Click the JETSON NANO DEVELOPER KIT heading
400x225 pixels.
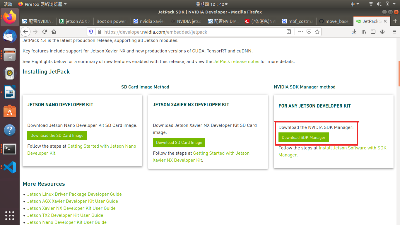click(60, 105)
